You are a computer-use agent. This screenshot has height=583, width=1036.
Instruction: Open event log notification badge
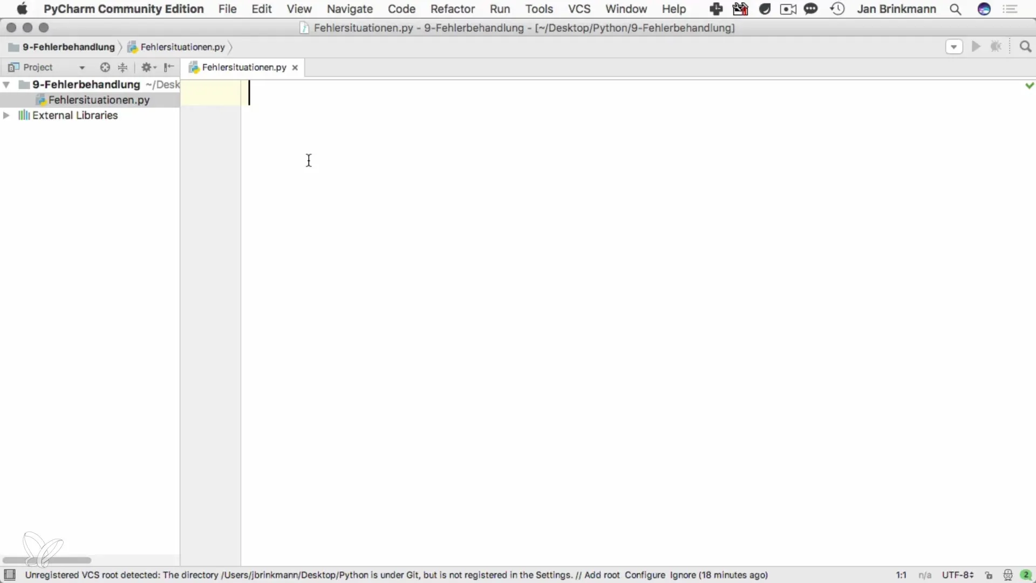tap(1026, 575)
